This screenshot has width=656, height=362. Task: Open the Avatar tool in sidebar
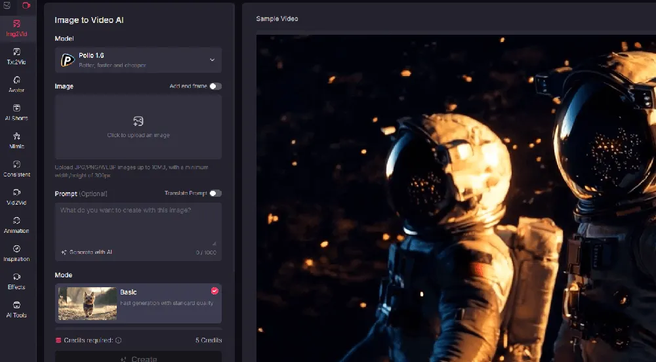pyautogui.click(x=16, y=84)
